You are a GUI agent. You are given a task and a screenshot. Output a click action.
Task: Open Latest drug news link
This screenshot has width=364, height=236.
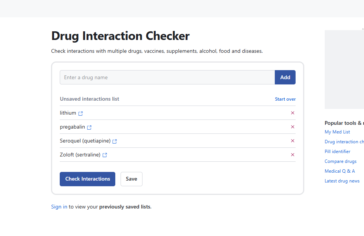[x=342, y=181]
